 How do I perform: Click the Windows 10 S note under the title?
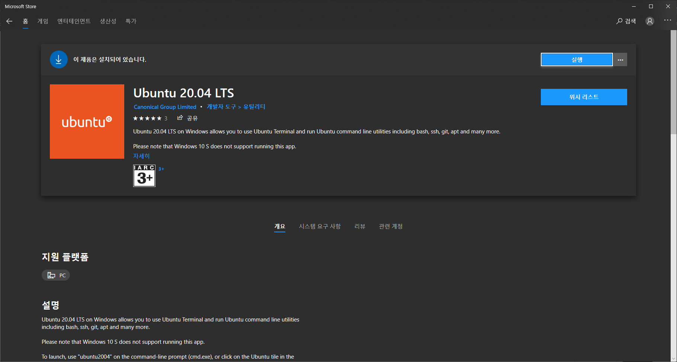tap(215, 146)
